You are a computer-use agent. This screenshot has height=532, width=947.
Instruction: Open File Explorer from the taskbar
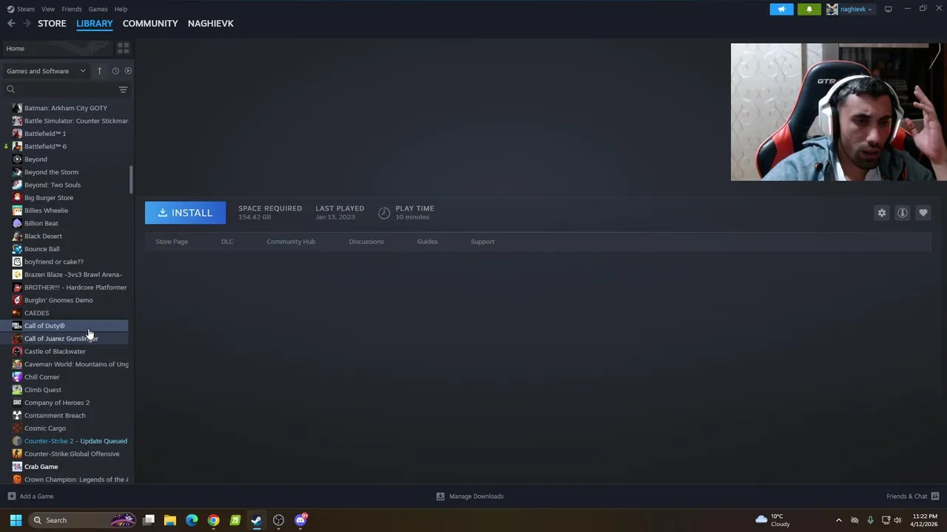pos(170,520)
